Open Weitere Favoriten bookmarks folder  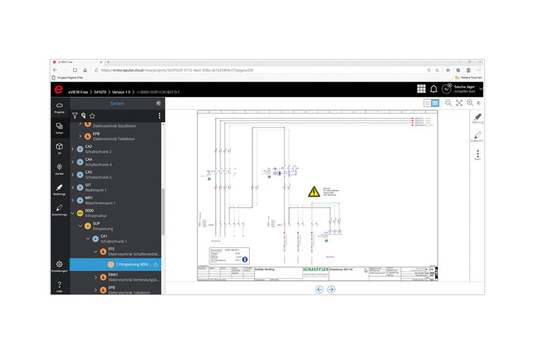point(469,78)
